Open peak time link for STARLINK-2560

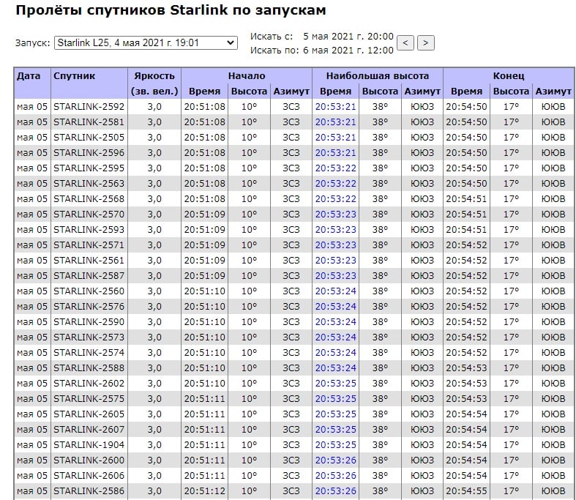336,291
